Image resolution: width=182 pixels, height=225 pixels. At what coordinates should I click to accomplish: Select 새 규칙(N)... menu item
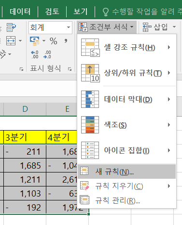[x=127, y=172]
